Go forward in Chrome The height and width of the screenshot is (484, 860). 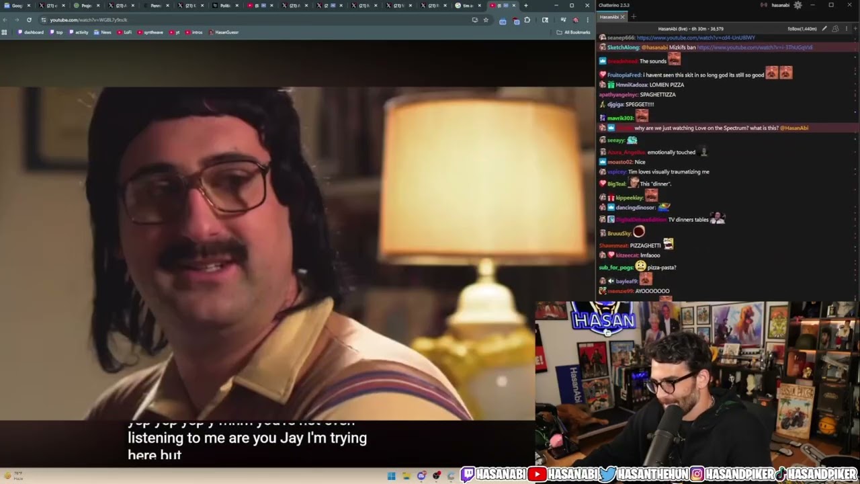coord(18,19)
